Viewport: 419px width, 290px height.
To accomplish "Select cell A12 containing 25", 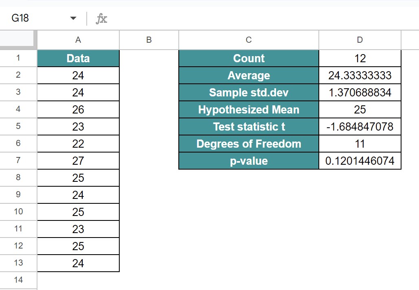I will pos(78,246).
